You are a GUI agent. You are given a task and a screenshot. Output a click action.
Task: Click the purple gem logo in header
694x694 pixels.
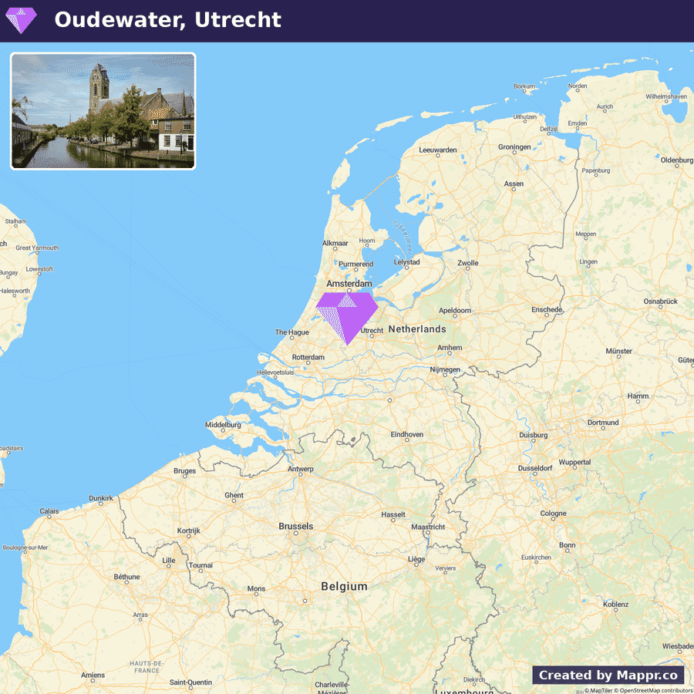[21, 20]
